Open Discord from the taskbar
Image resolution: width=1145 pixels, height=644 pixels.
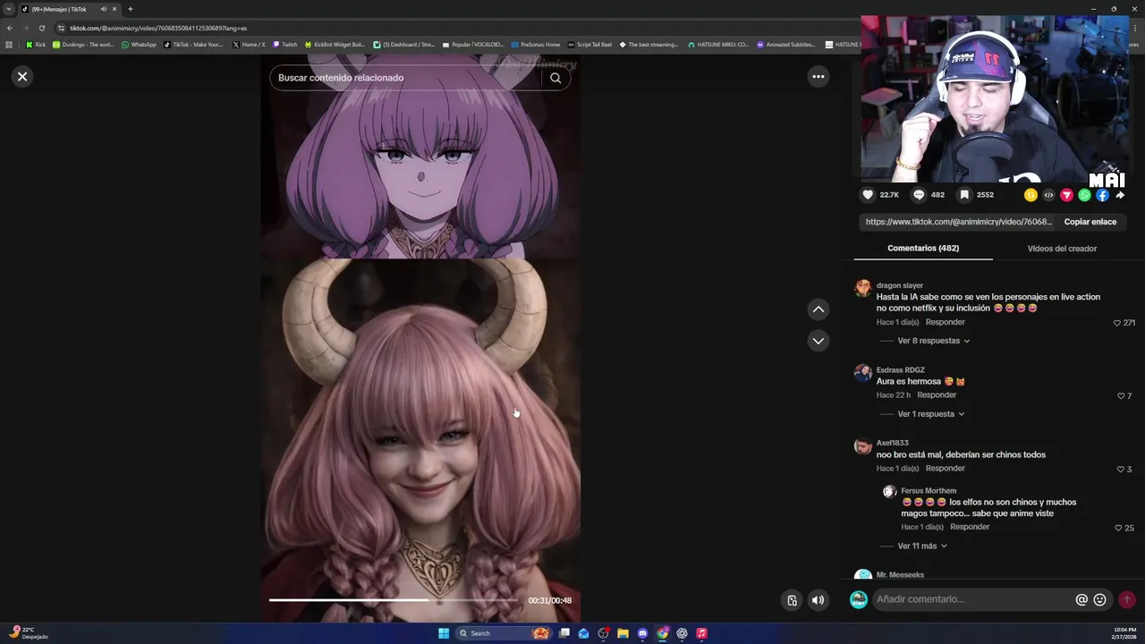(642, 633)
